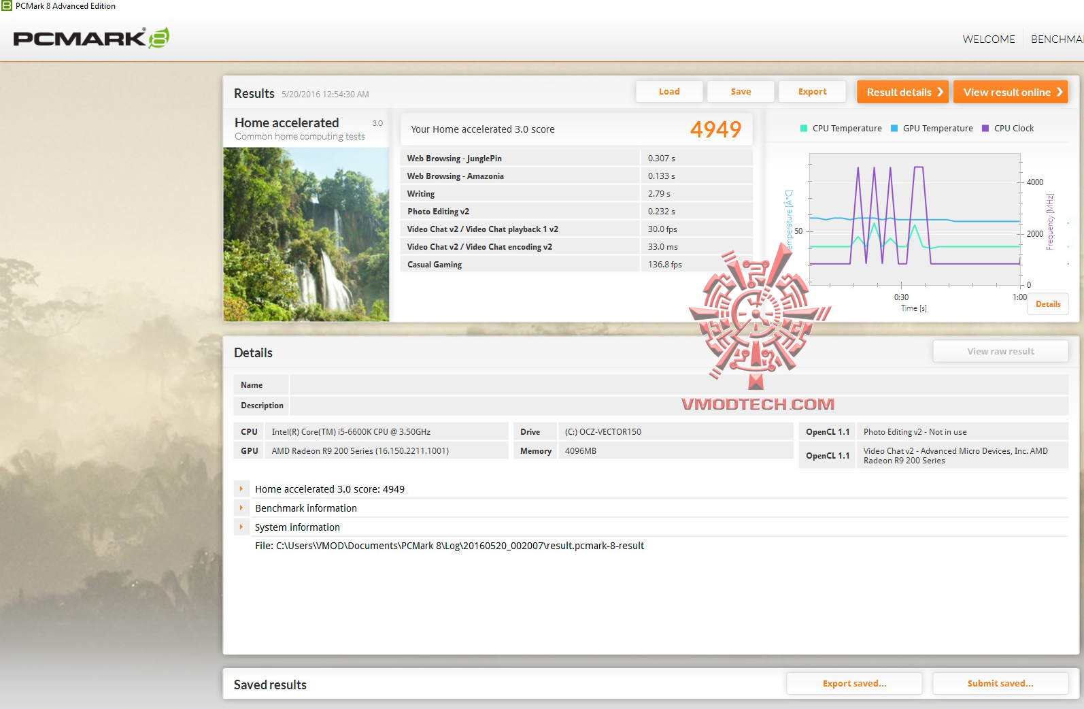
Task: Select Video Chat playback 1 v2 row
Action: [577, 229]
